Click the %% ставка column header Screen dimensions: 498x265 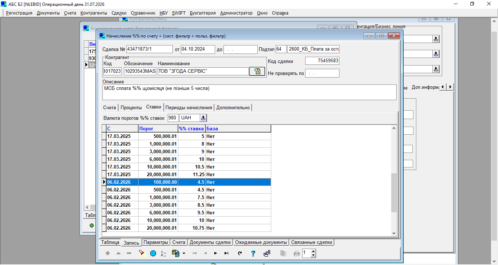(192, 128)
